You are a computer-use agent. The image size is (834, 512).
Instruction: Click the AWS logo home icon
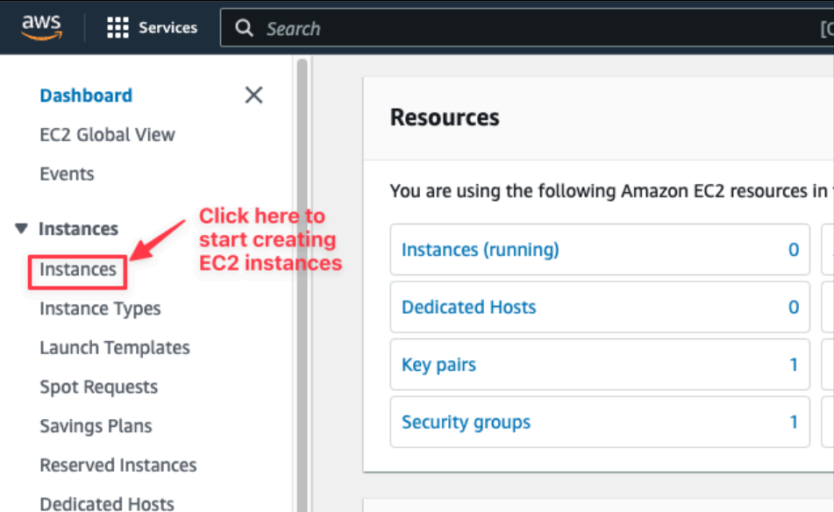click(x=41, y=27)
